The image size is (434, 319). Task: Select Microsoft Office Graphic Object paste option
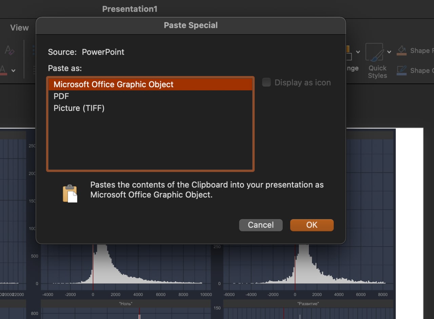coord(150,85)
